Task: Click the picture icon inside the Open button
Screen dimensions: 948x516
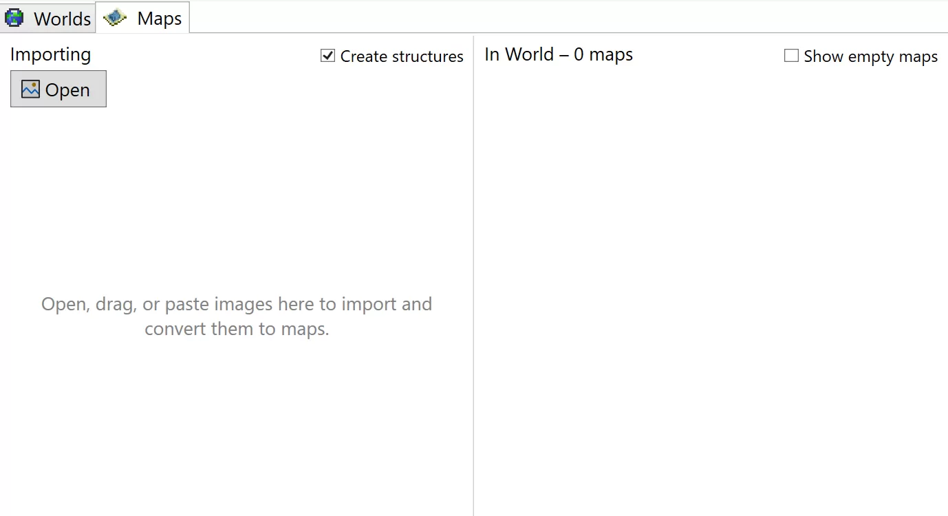Action: [x=30, y=89]
